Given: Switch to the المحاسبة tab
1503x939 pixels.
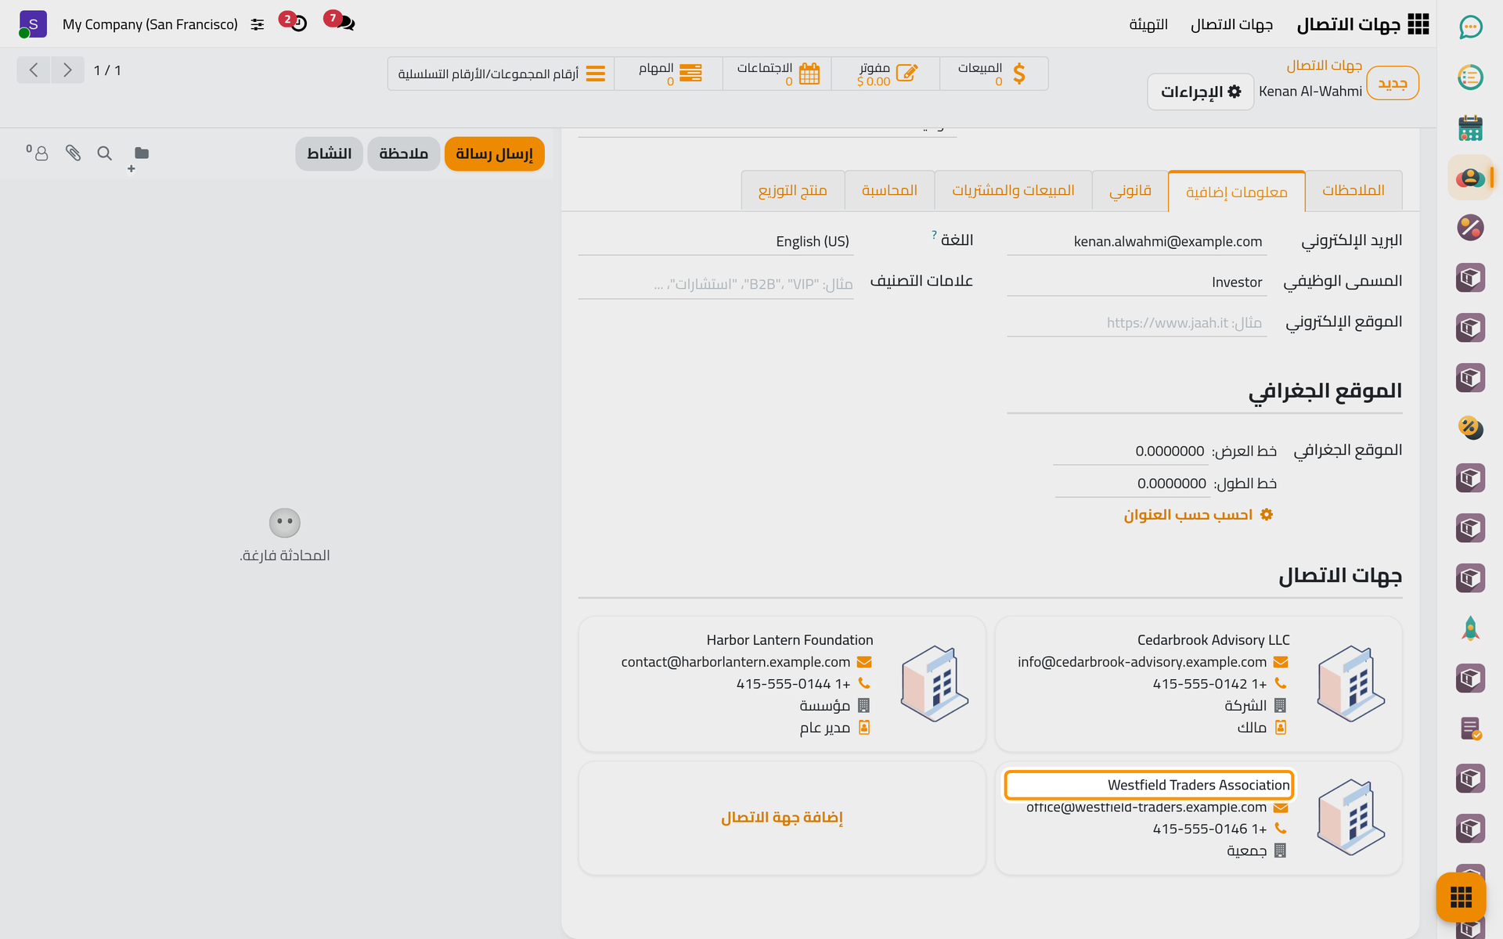Looking at the screenshot, I should pyautogui.click(x=889, y=190).
